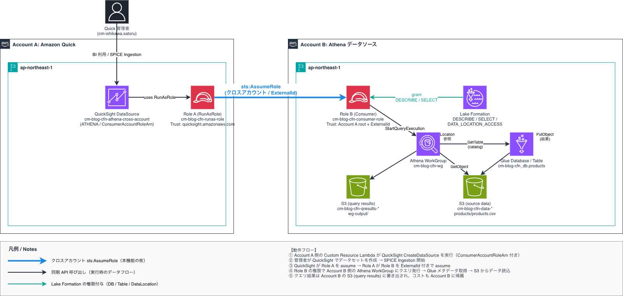Click the cm-blog-cfn-runas-role text
The image size is (623, 296).
pos(202,119)
